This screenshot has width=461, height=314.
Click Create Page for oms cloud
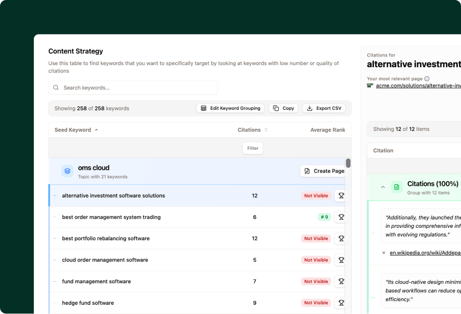click(324, 171)
